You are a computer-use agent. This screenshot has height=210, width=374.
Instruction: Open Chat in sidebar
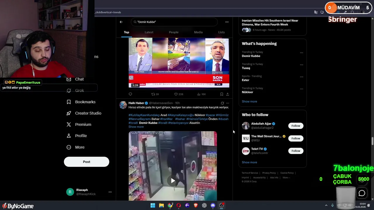point(75,79)
